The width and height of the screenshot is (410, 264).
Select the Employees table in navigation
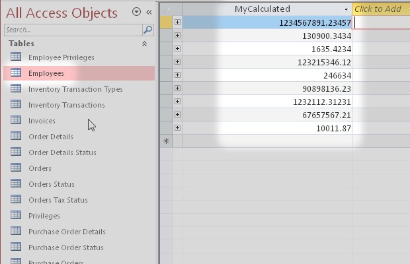[x=46, y=73]
